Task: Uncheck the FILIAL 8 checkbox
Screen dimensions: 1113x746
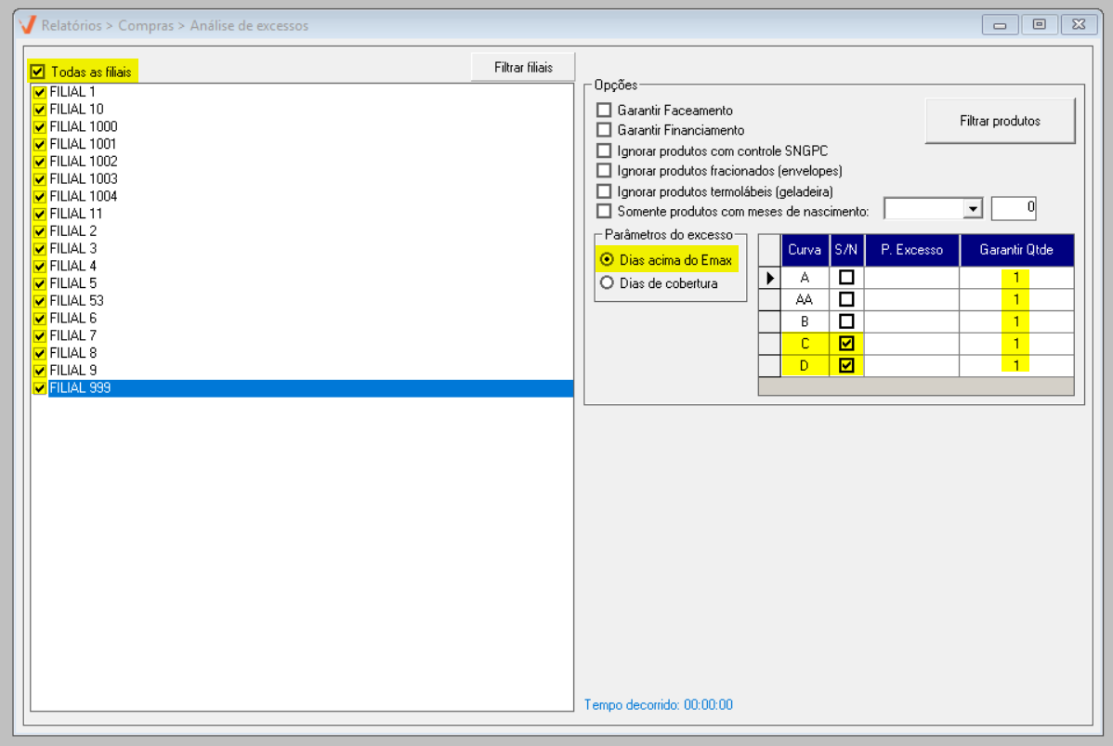Action: (x=40, y=353)
